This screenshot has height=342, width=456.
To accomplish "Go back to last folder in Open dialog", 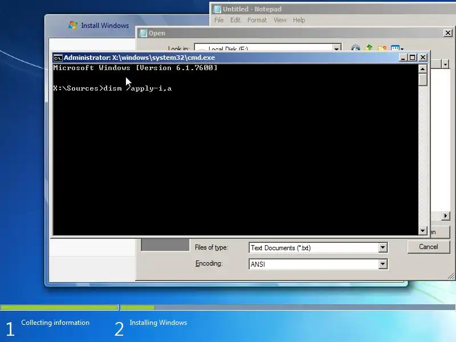I will [355, 48].
